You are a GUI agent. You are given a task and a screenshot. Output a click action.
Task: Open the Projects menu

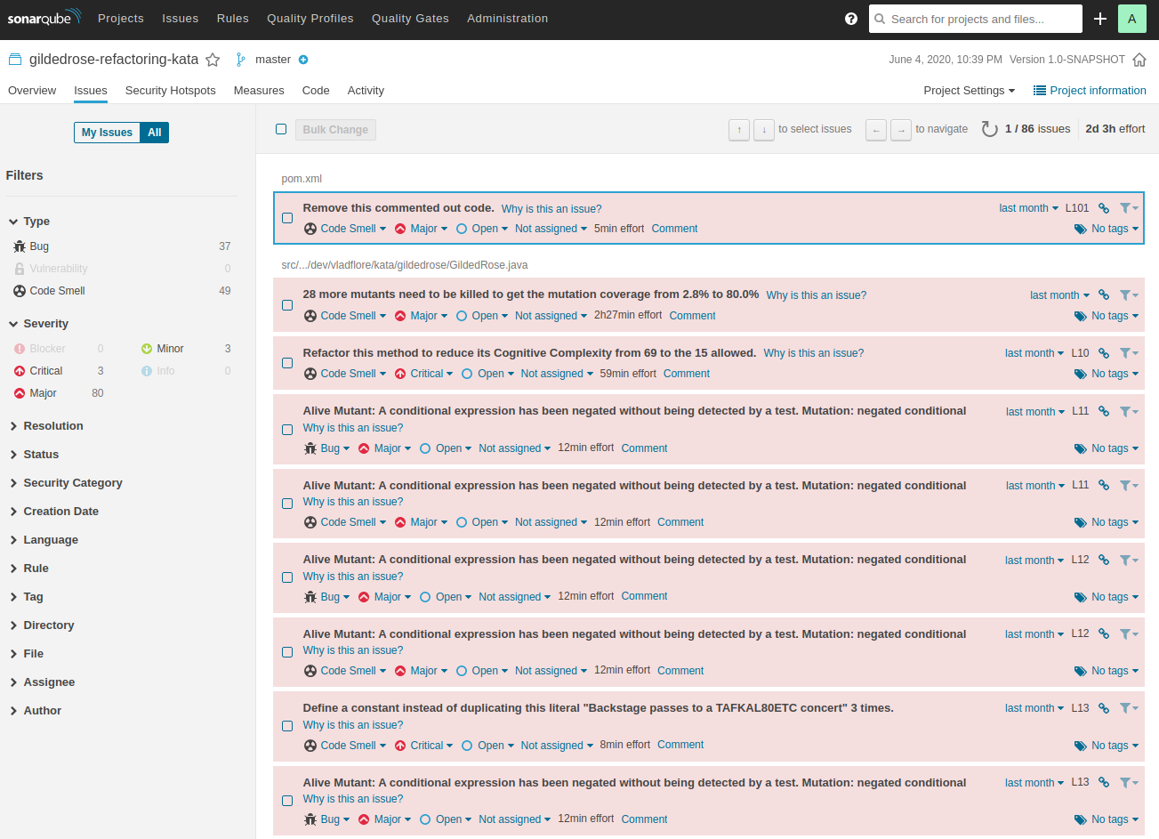point(121,19)
